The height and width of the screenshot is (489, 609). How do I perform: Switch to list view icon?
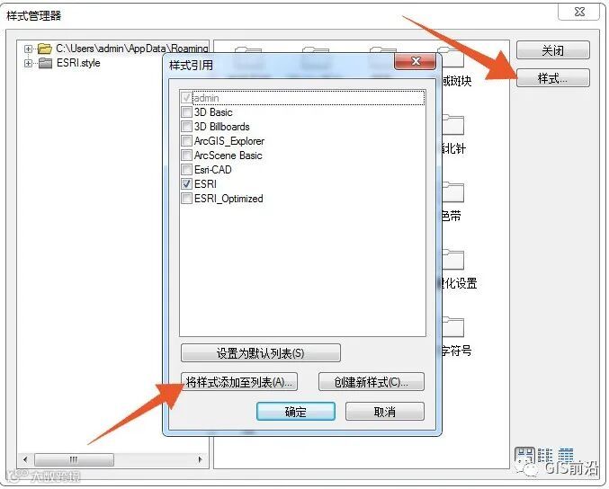click(545, 455)
